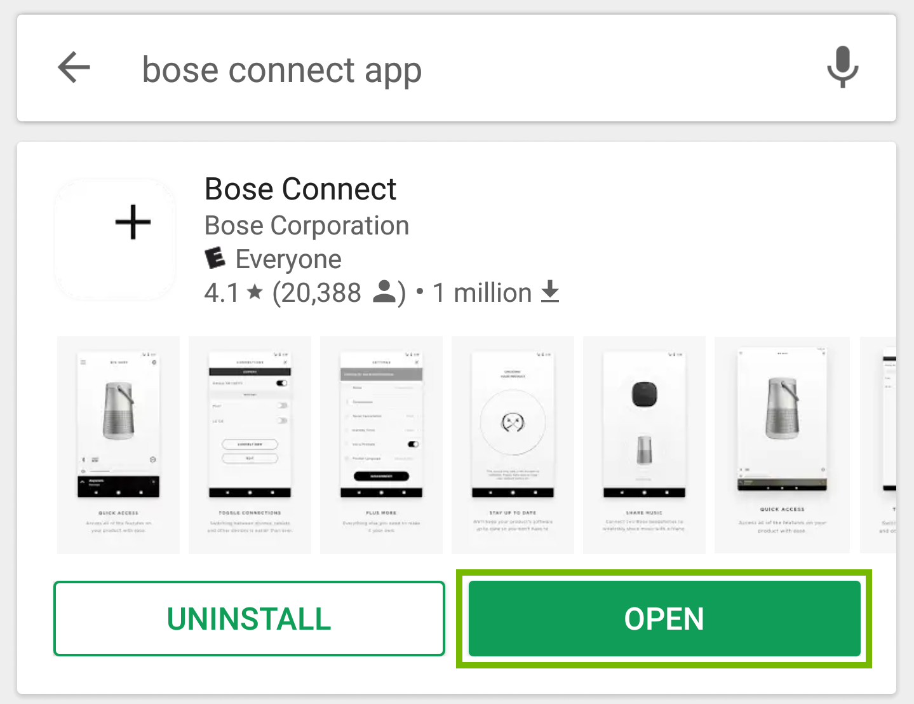This screenshot has width=914, height=704.
Task: Open the PLUS MORE screenshot
Action: 380,444
